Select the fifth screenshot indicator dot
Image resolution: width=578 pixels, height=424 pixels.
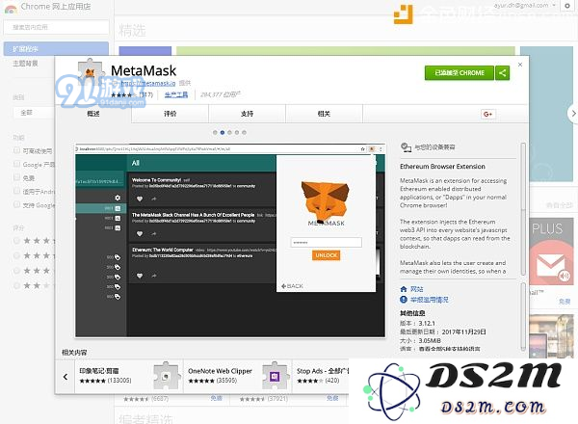pos(244,132)
